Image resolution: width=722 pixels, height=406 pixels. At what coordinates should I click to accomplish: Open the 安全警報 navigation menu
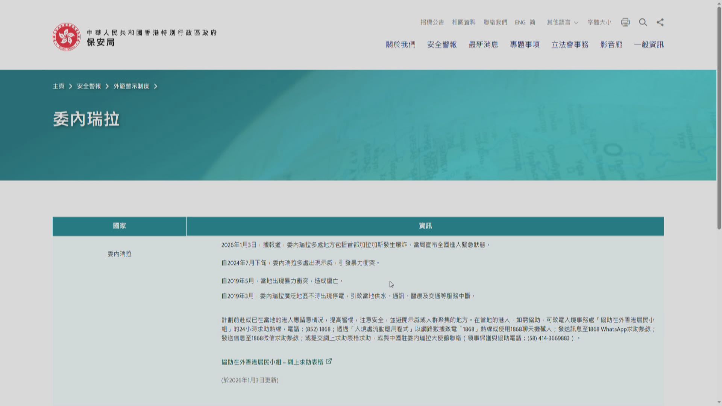click(x=442, y=45)
